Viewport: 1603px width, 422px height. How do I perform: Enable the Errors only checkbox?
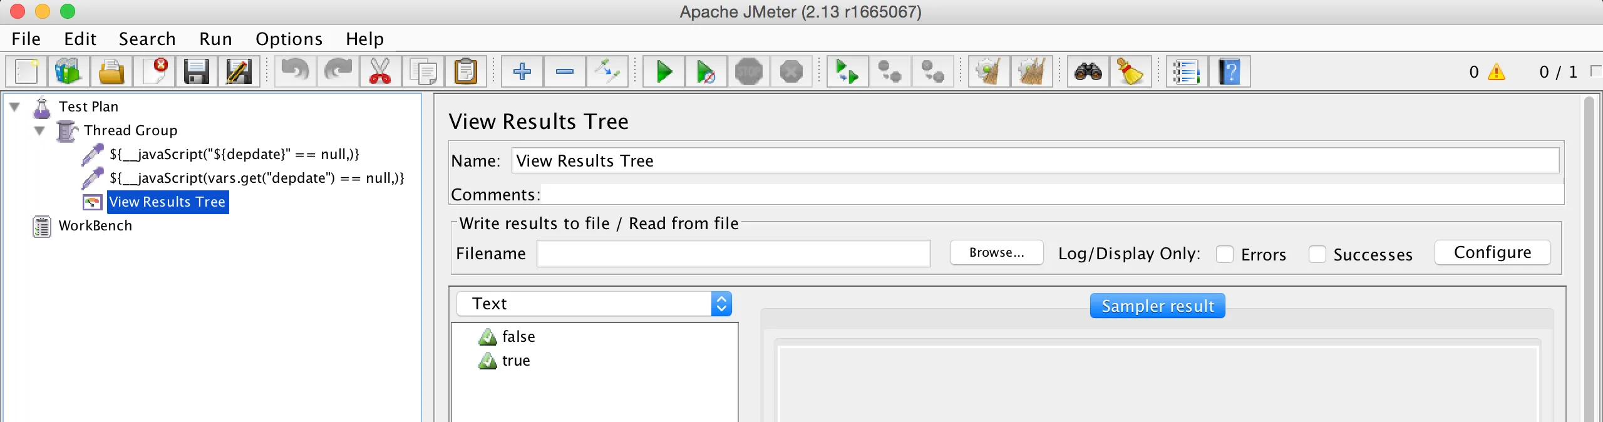pos(1224,254)
